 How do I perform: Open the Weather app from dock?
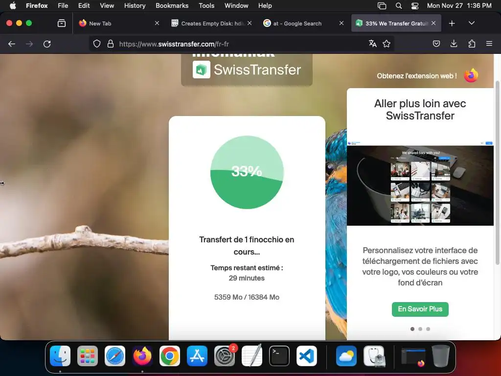click(346, 356)
